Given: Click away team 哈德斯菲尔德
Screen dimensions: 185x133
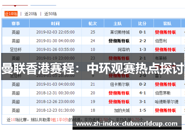Looking at the screenshot, I should point(166,102).
